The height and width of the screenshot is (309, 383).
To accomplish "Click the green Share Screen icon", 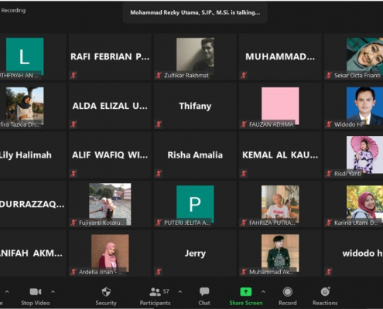I will pos(245,292).
